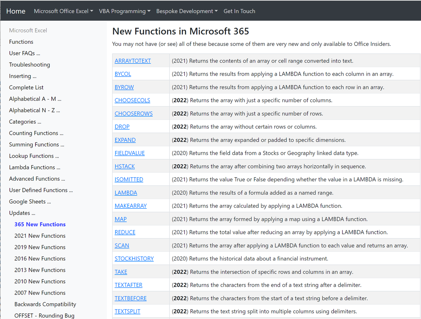Select the description text for FIELDVALUE
Screen dimensions: 421x319
pyautogui.click(x=265, y=153)
